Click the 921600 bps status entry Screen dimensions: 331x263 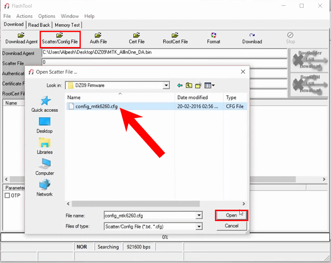point(139,247)
